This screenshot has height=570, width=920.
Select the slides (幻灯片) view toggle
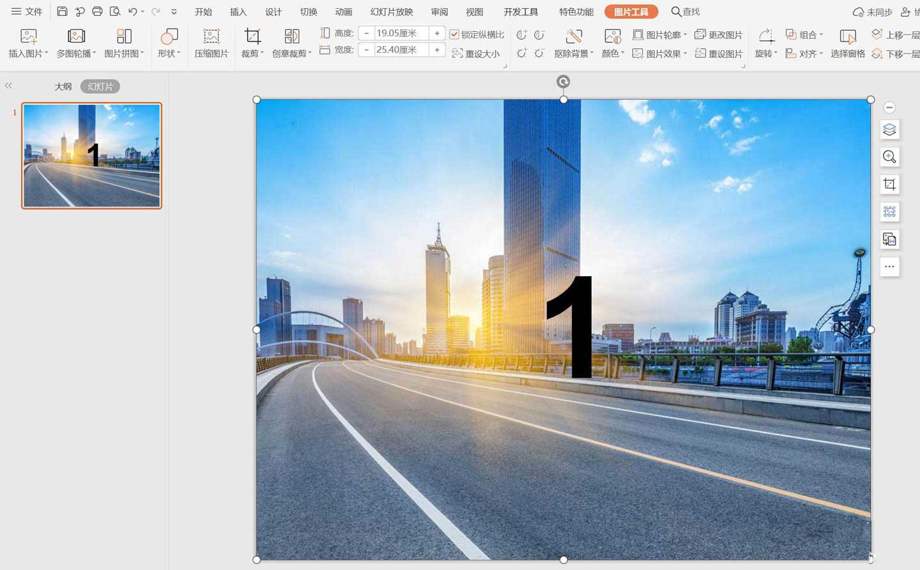pos(100,86)
